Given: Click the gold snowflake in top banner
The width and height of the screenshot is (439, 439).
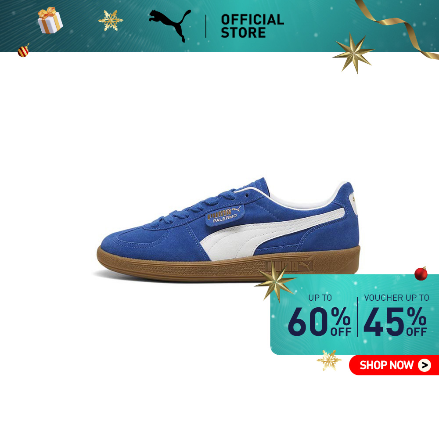Looking at the screenshot, I should click(x=110, y=20).
